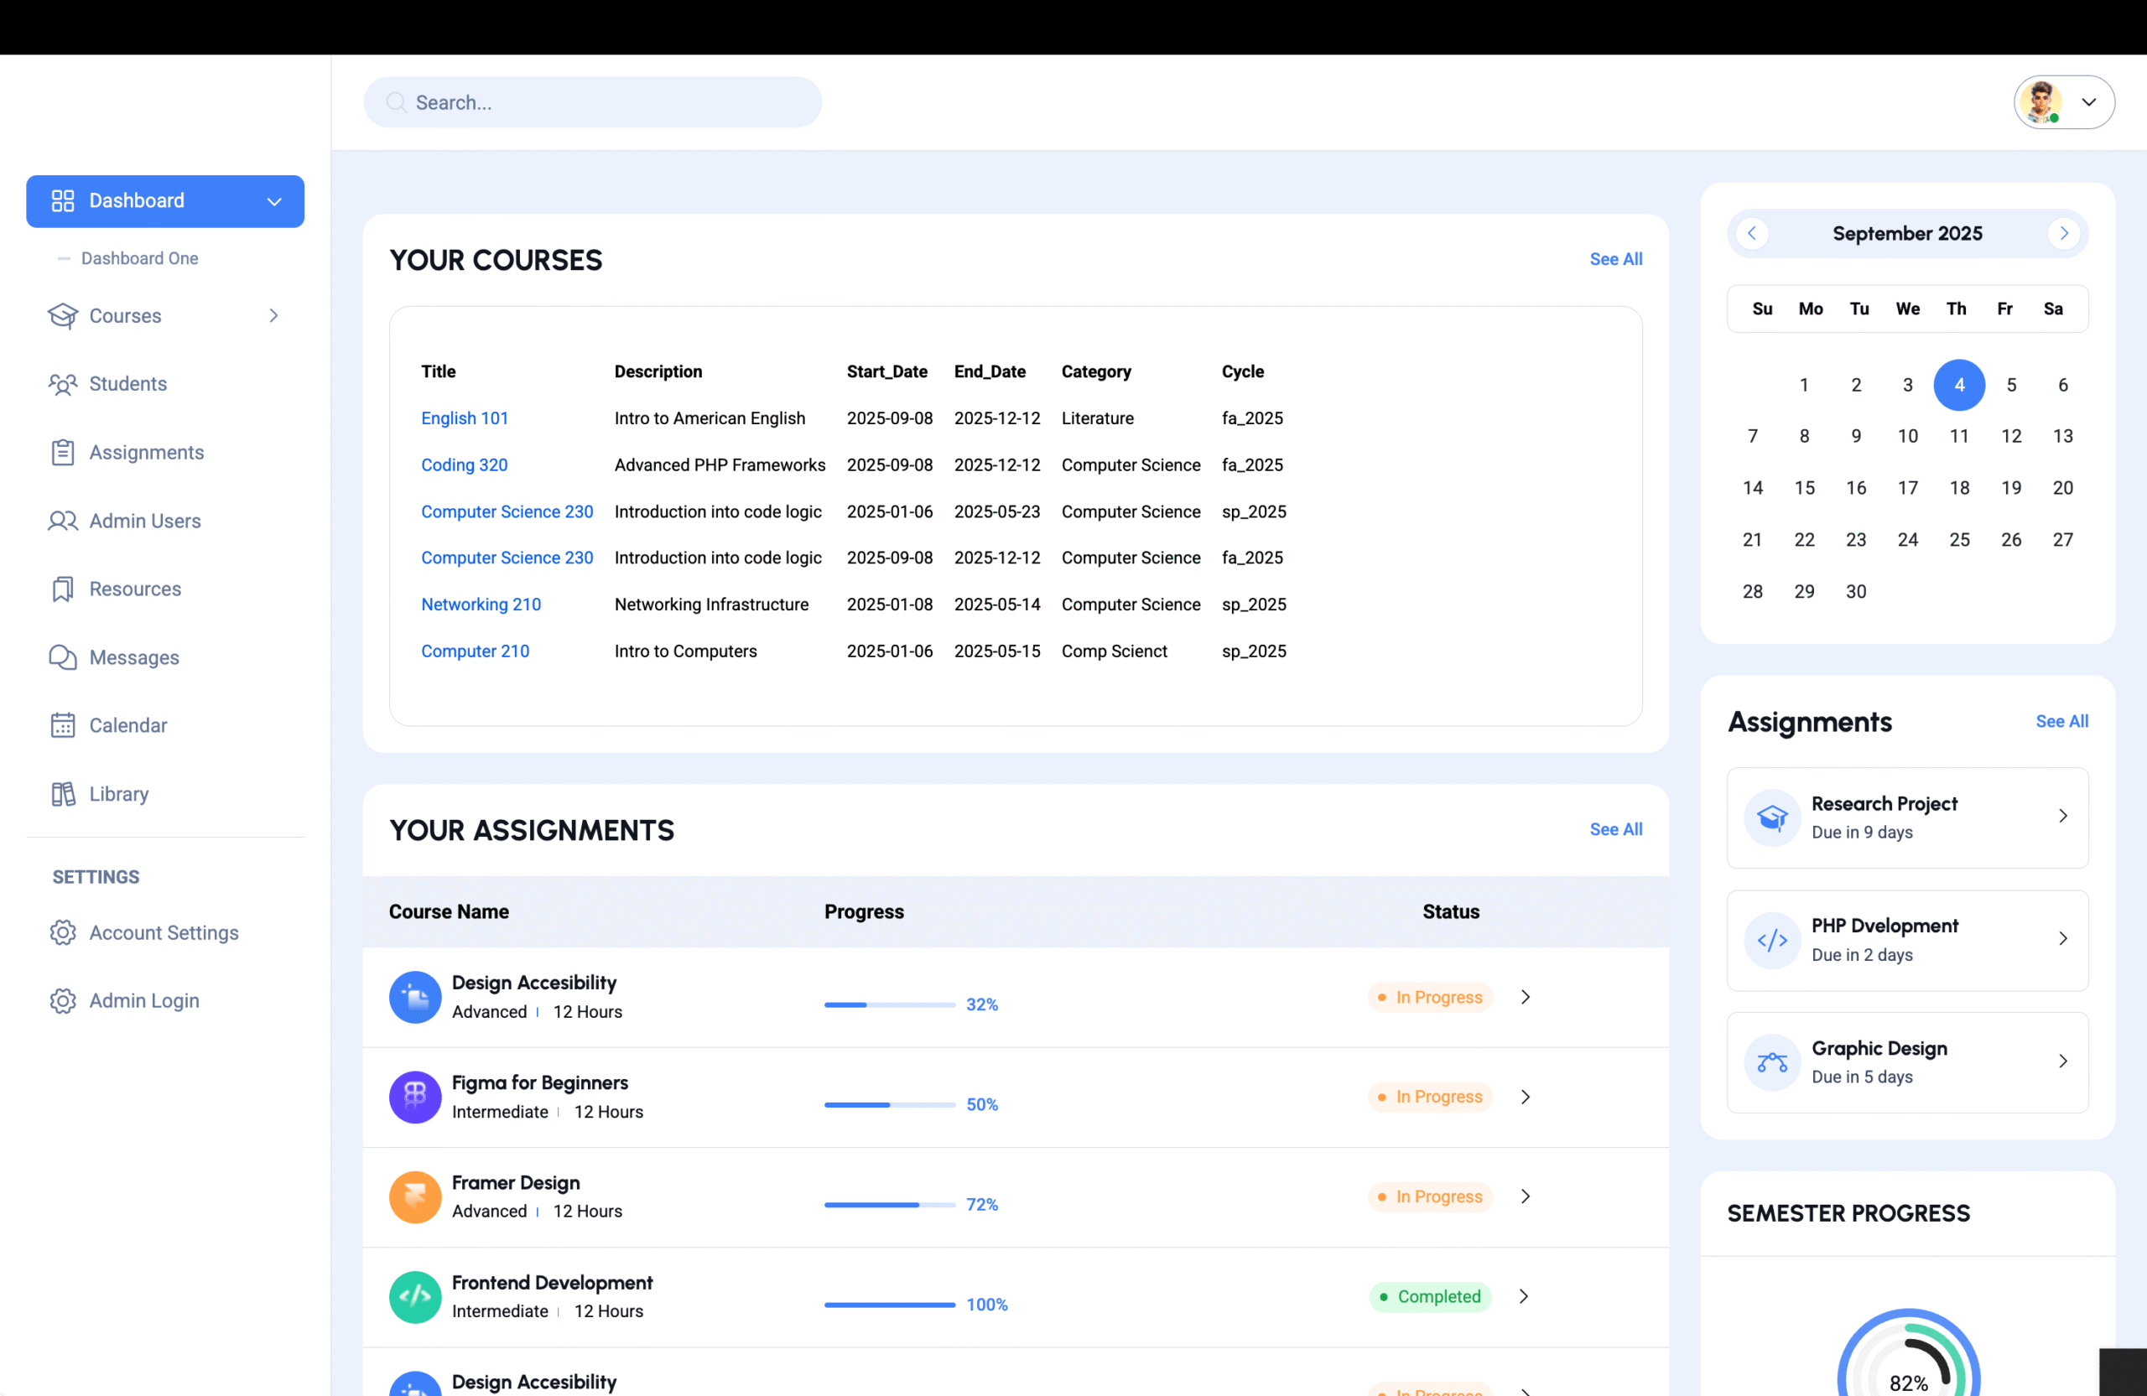Open Frontend Development row chevron
This screenshot has height=1396, width=2147.
[x=1524, y=1297]
